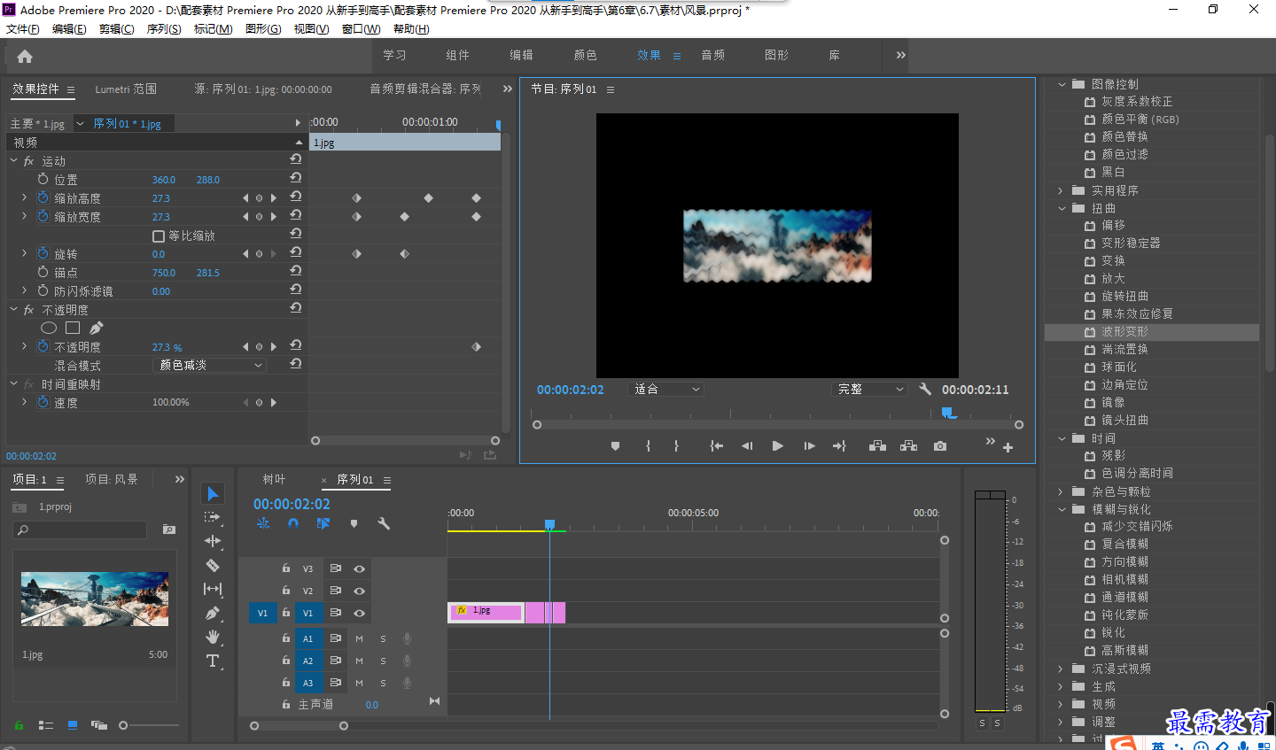The width and height of the screenshot is (1276, 750).
Task: Toggle timeline linked selection icon
Action: coord(323,523)
